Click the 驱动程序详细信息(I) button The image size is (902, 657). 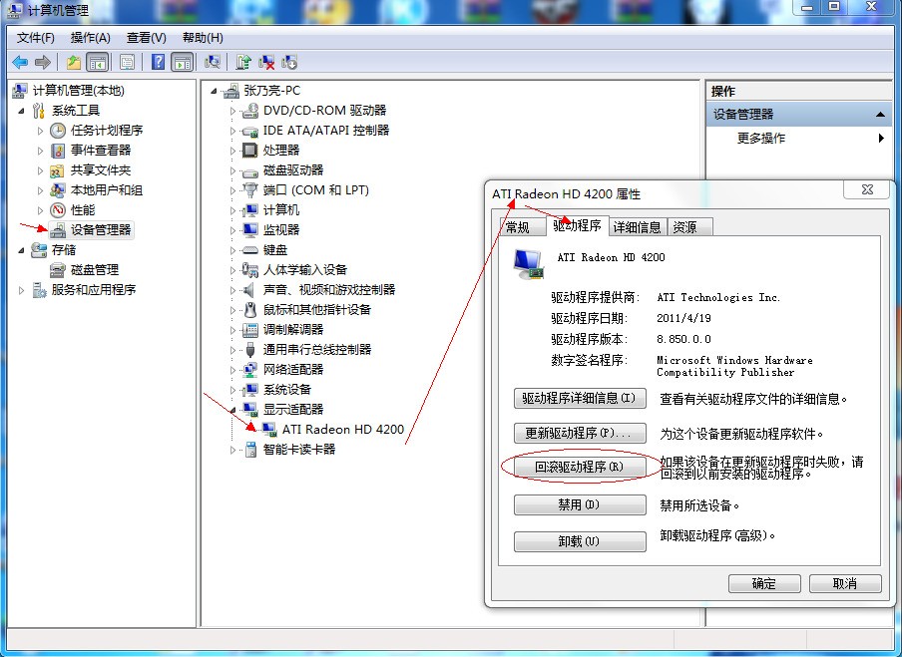(580, 399)
